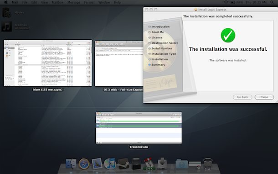This screenshot has height=174, width=278.
Task: Click the "OS X trick – Full-size Exposé" label
Action: point(123,90)
